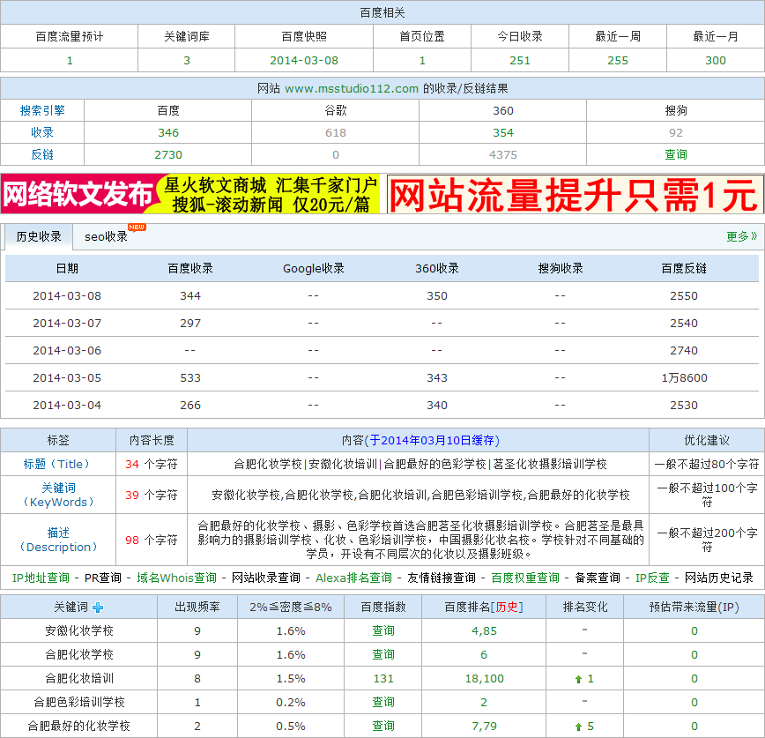This screenshot has height=738, width=765.
Task: Click 查询 in the 安徽化妆学校 row
Action: [x=383, y=630]
